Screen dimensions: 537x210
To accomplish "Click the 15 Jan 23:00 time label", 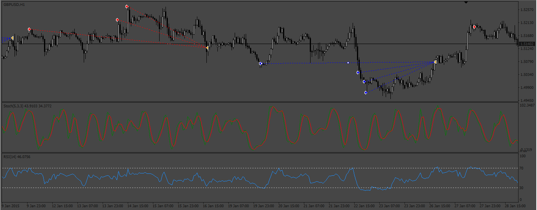I will click(x=188, y=206).
